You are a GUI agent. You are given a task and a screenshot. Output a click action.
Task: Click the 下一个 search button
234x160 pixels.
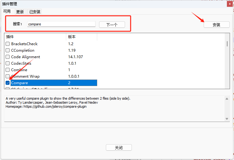pyautogui.click(x=112, y=25)
